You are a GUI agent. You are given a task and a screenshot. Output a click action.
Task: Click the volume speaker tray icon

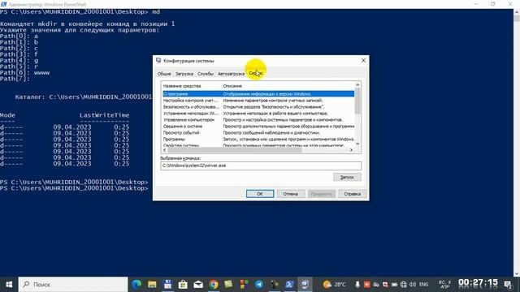413,285
